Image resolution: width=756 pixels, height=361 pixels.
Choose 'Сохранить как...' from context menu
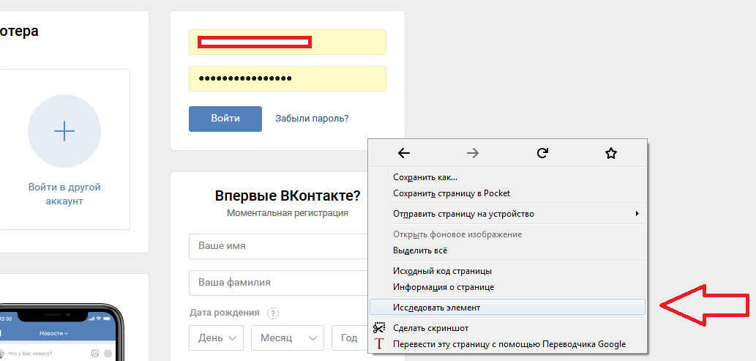point(425,177)
